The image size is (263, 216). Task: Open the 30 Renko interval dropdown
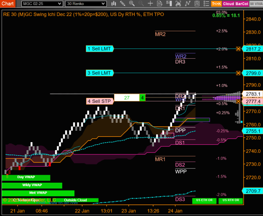(x=86, y=4)
